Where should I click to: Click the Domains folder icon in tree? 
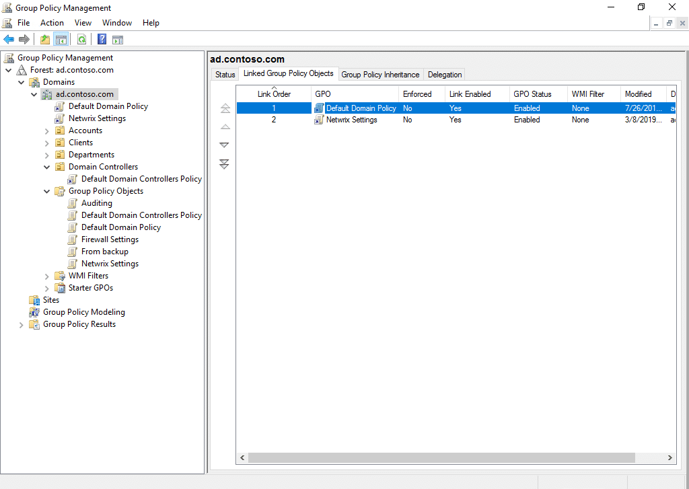tap(34, 82)
